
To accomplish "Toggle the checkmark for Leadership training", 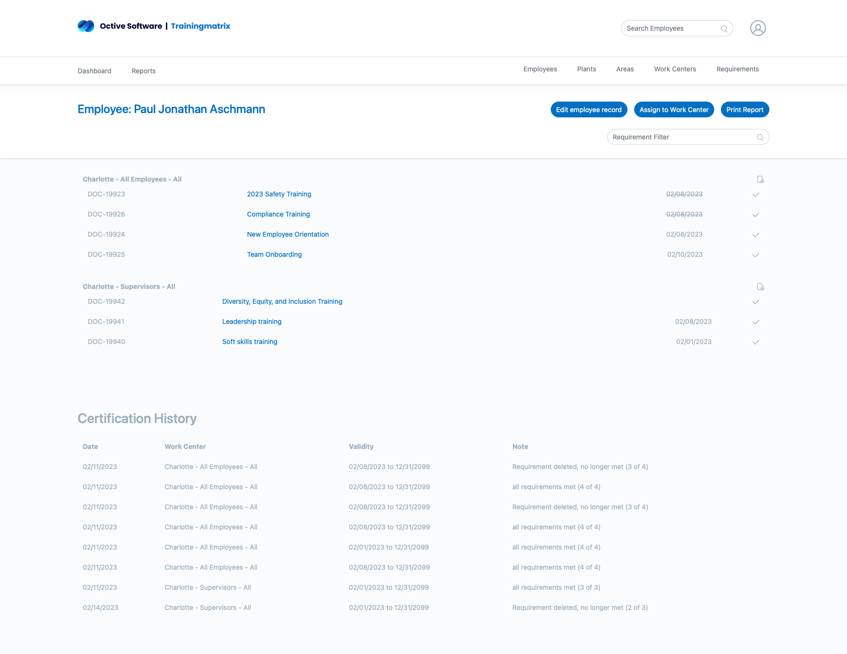I will click(755, 322).
